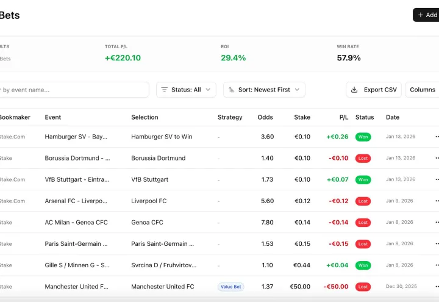Click Lost badge on AC Milan row
The image size is (439, 302).
pyautogui.click(x=363, y=223)
